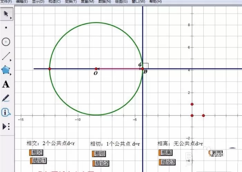
Task: Toggle the 结论2 show/hide button
Action: (x=101, y=163)
